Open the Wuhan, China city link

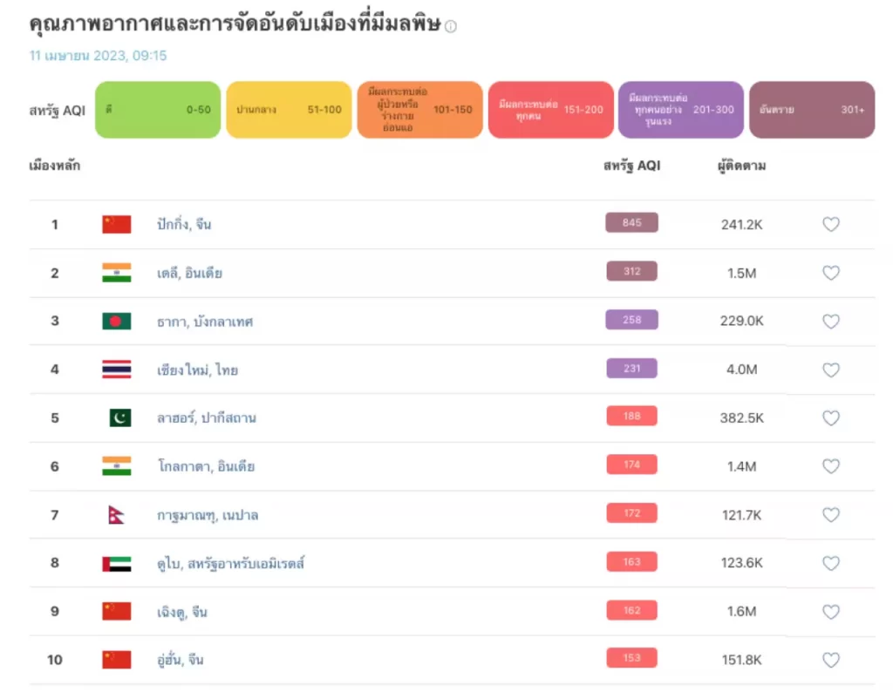click(x=180, y=660)
